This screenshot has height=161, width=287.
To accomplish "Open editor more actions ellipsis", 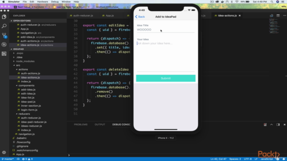I will [284, 16].
